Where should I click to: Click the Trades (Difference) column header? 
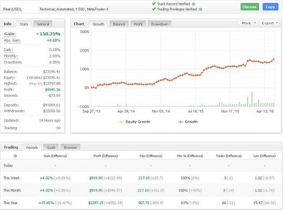click(229, 156)
